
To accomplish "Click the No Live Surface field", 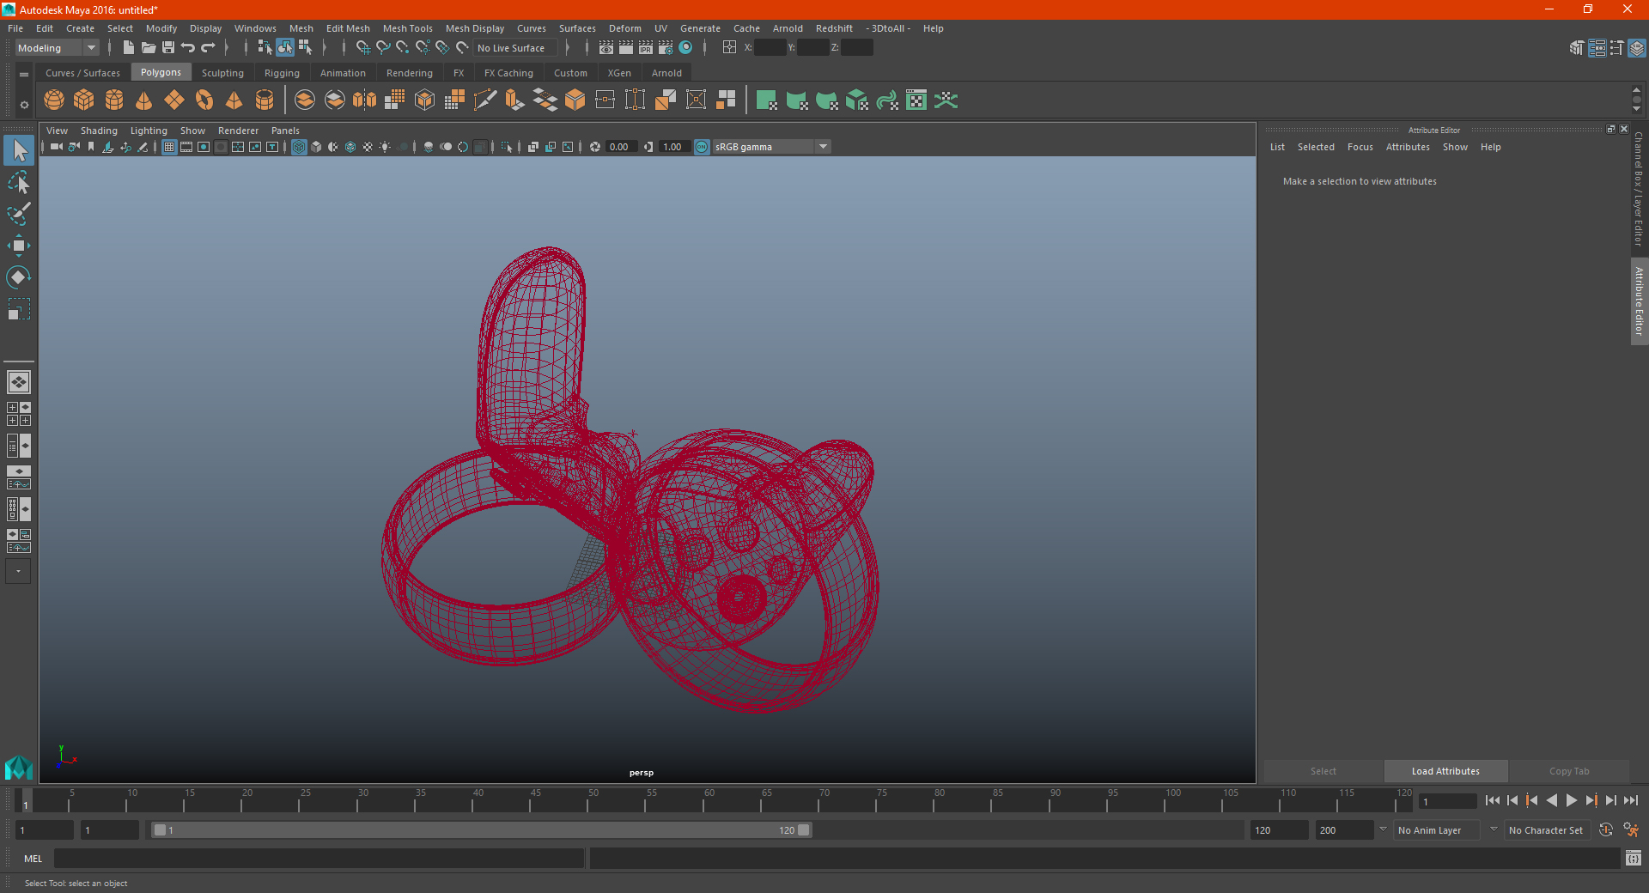I will [x=516, y=48].
